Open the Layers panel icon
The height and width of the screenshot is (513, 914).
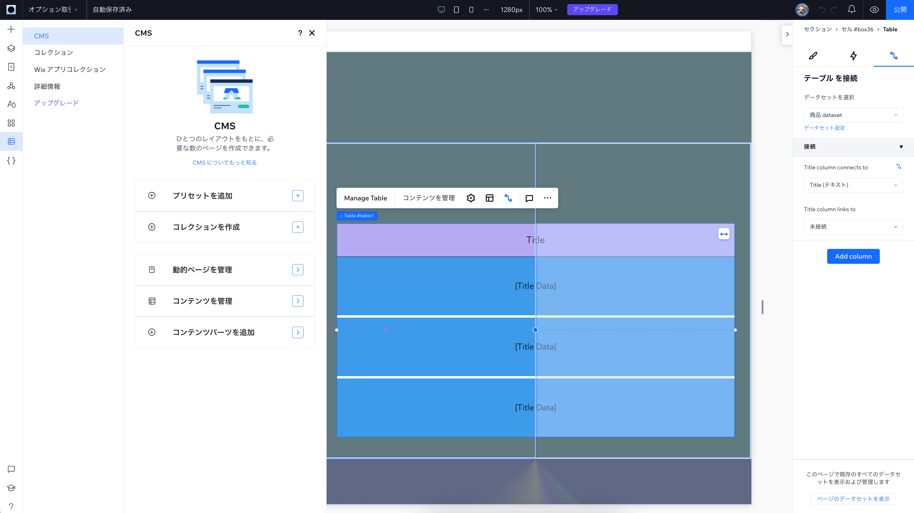(x=11, y=48)
